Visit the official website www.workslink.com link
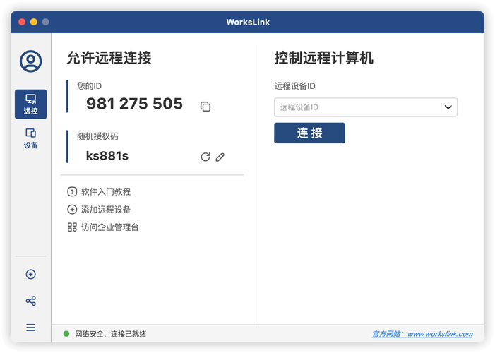Viewport: 495px width, 353px height. pyautogui.click(x=422, y=334)
